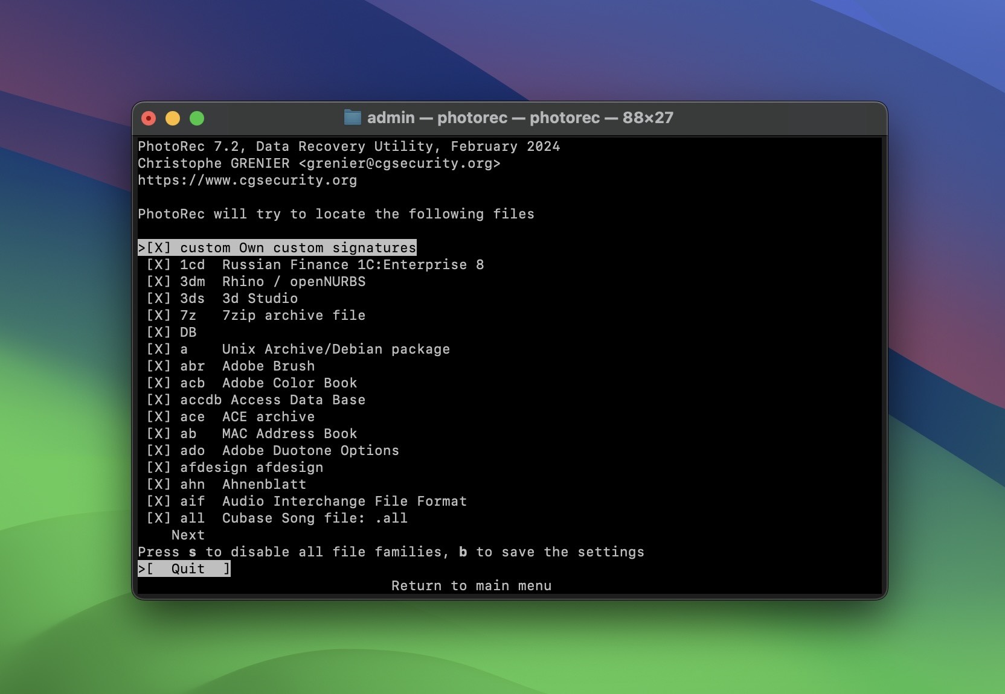Image resolution: width=1005 pixels, height=694 pixels.
Task: Minimize the terminal with the yellow button
Action: (x=173, y=118)
